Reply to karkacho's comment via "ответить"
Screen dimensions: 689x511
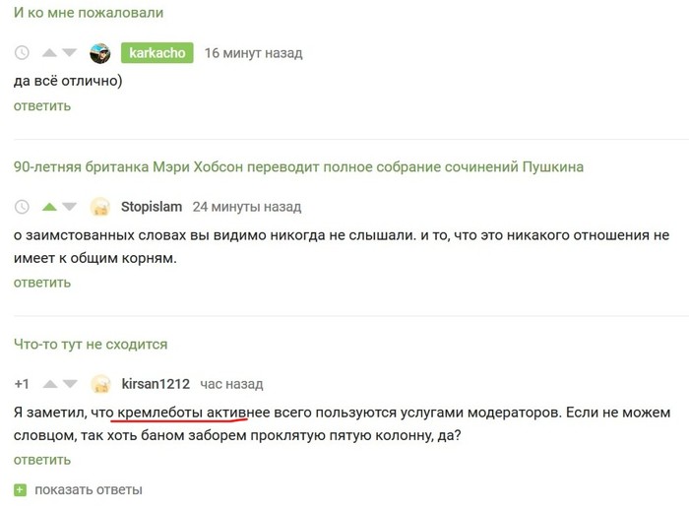pyautogui.click(x=42, y=105)
